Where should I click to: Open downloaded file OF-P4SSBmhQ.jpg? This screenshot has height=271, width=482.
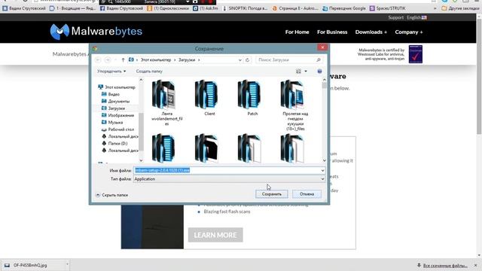click(30, 265)
